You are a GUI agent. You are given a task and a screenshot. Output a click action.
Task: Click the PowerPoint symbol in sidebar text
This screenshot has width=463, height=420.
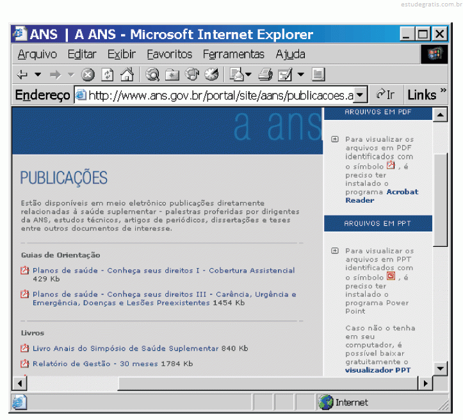[391, 276]
